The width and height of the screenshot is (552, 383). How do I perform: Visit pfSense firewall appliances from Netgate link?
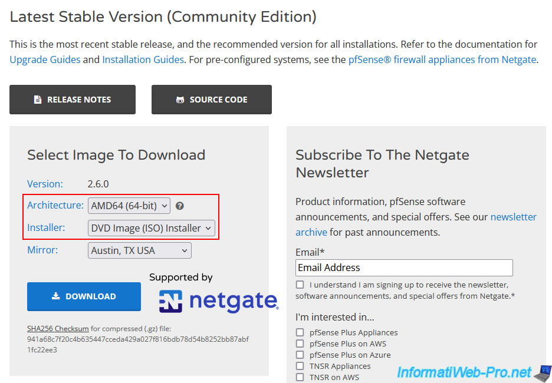(x=442, y=60)
